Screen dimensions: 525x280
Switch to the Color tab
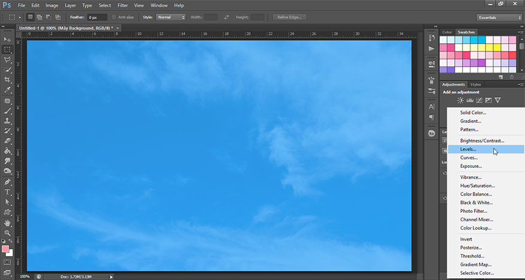[x=447, y=32]
